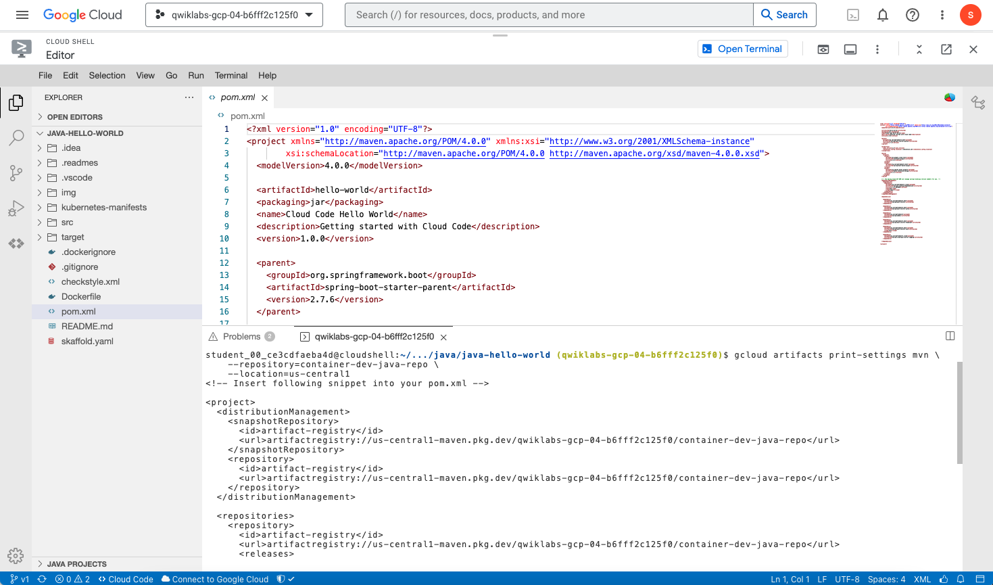Click the Manage settings gear icon
Viewport: 993px width, 585px height.
(x=16, y=556)
